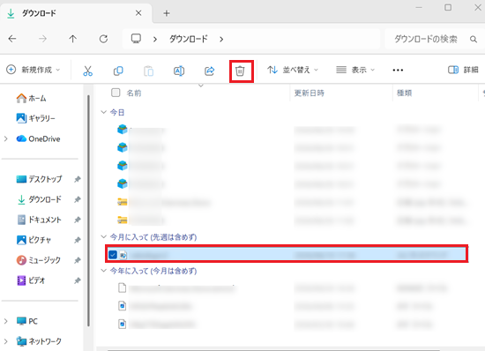Select OneDrive in the sidebar
485x351 pixels.
point(38,138)
